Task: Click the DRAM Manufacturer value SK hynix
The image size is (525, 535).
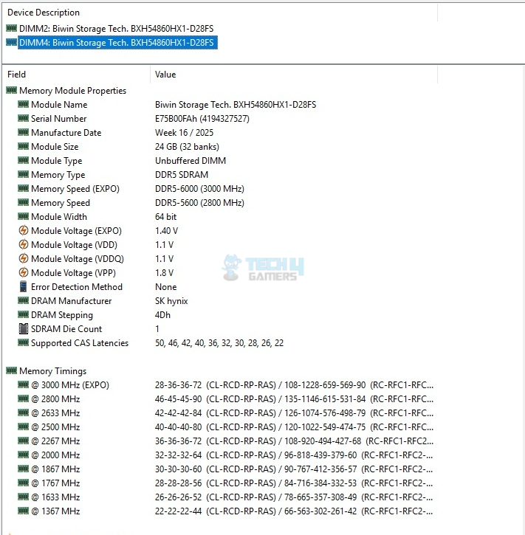Action: click(x=171, y=301)
